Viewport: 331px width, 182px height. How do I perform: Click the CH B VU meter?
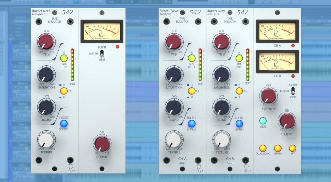tap(277, 62)
